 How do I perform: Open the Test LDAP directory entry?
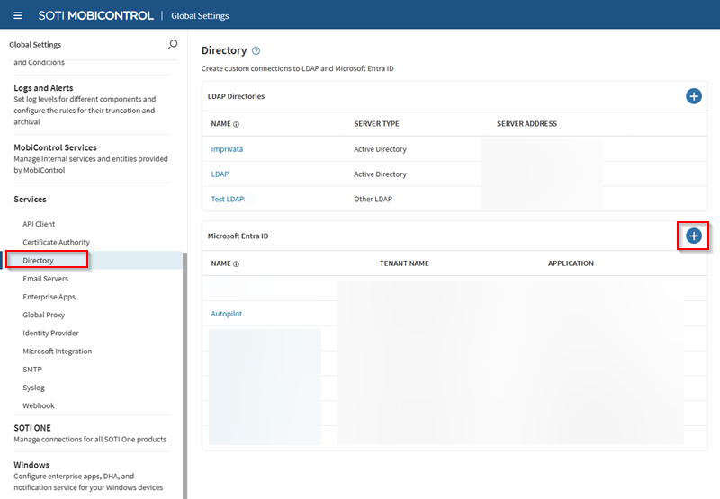click(x=228, y=199)
